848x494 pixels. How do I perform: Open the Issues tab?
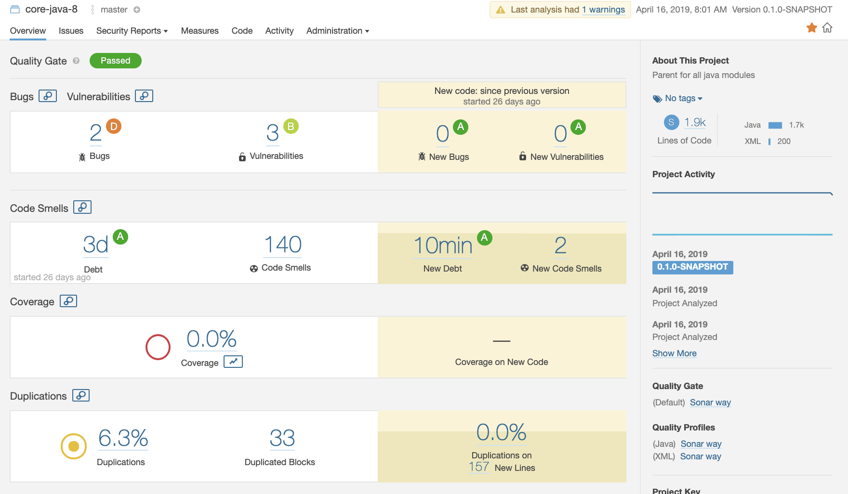pyautogui.click(x=71, y=31)
